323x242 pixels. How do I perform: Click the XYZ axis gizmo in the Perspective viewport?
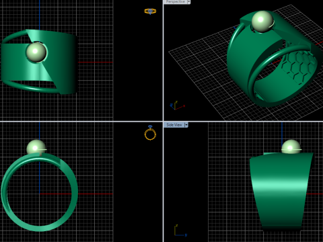point(177,106)
